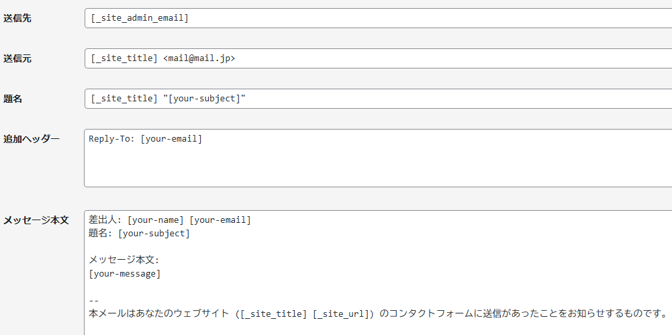Screen dimensions: 672x335
Task: Place cursor on <mail@mail.jp> address text
Action: (199, 58)
